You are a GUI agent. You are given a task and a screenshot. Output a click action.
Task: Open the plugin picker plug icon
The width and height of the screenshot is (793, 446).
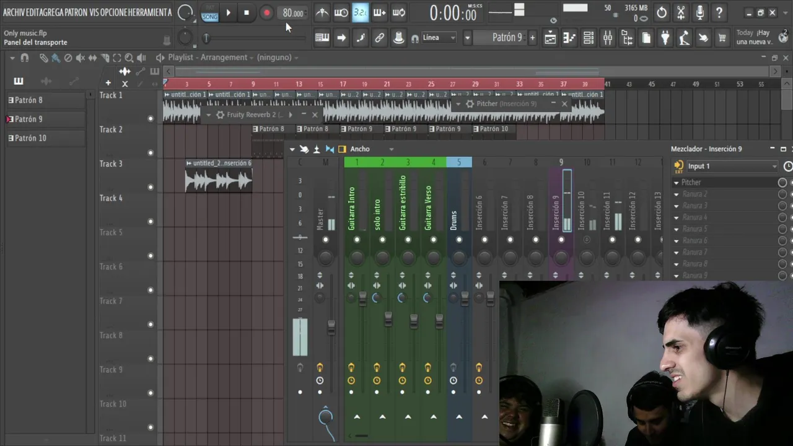[x=665, y=38]
